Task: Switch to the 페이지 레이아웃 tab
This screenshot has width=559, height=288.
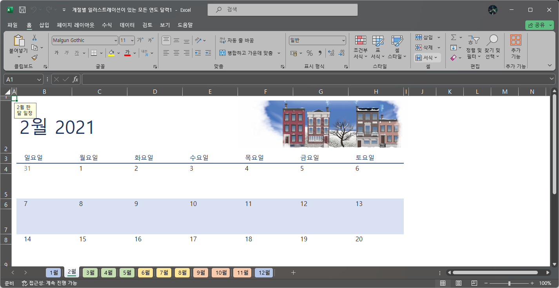Action: [76, 25]
